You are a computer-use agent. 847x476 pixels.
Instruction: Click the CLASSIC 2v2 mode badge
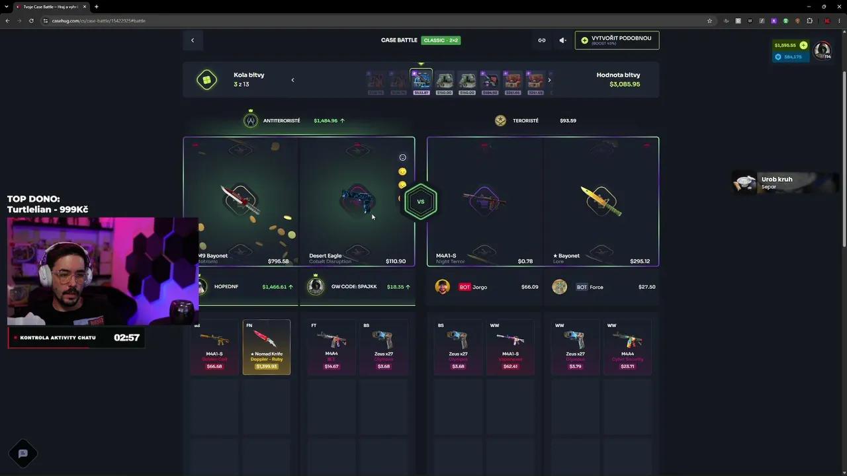(441, 40)
